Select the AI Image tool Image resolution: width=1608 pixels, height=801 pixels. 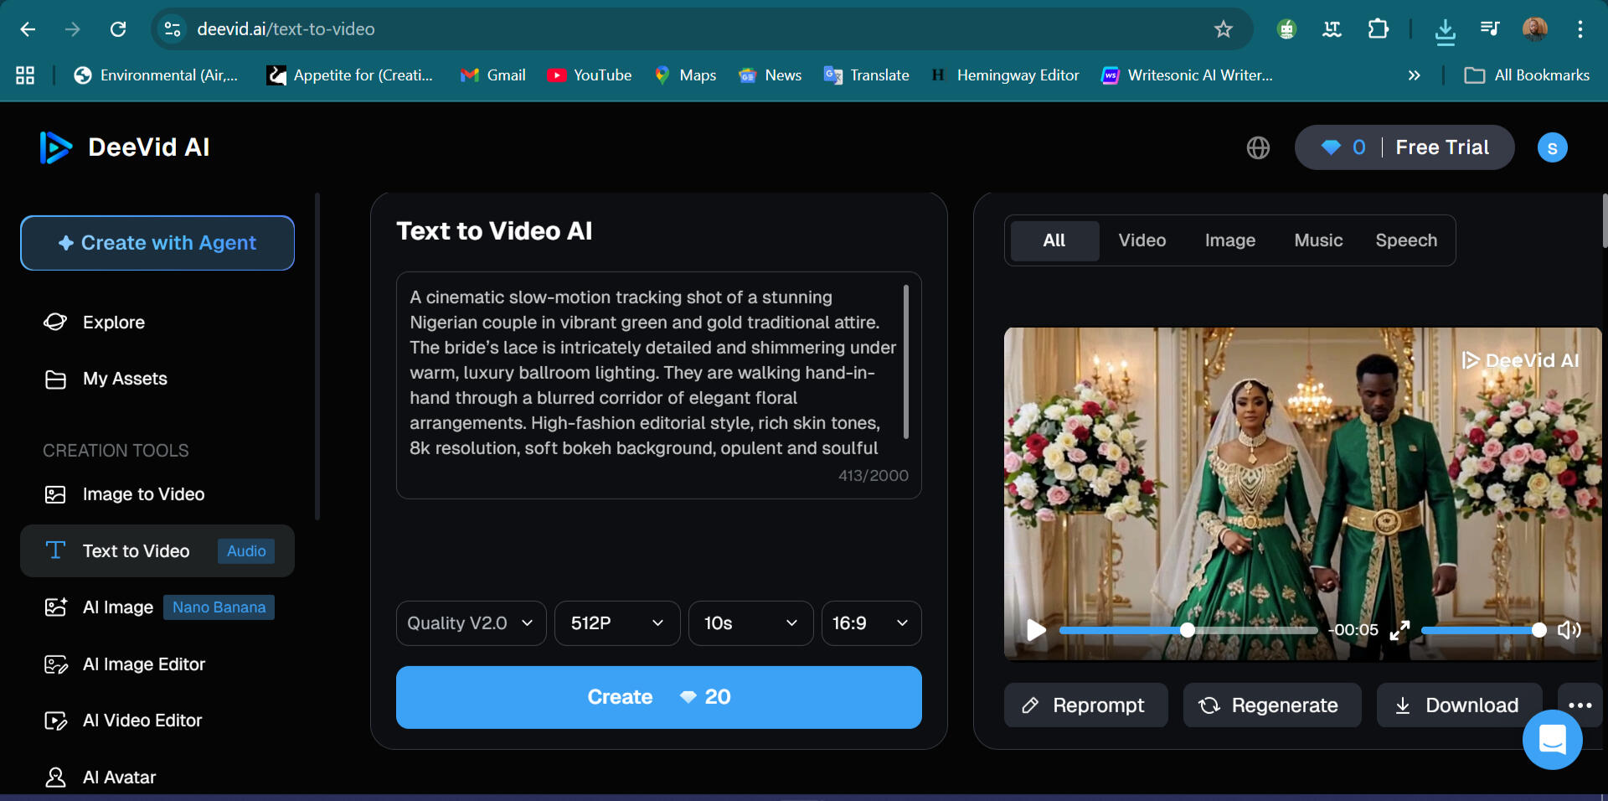click(x=117, y=607)
